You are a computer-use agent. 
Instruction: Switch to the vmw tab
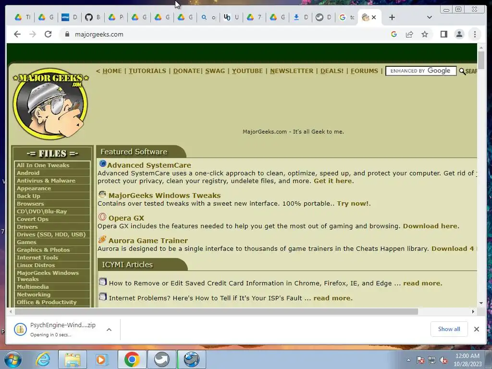point(70,17)
